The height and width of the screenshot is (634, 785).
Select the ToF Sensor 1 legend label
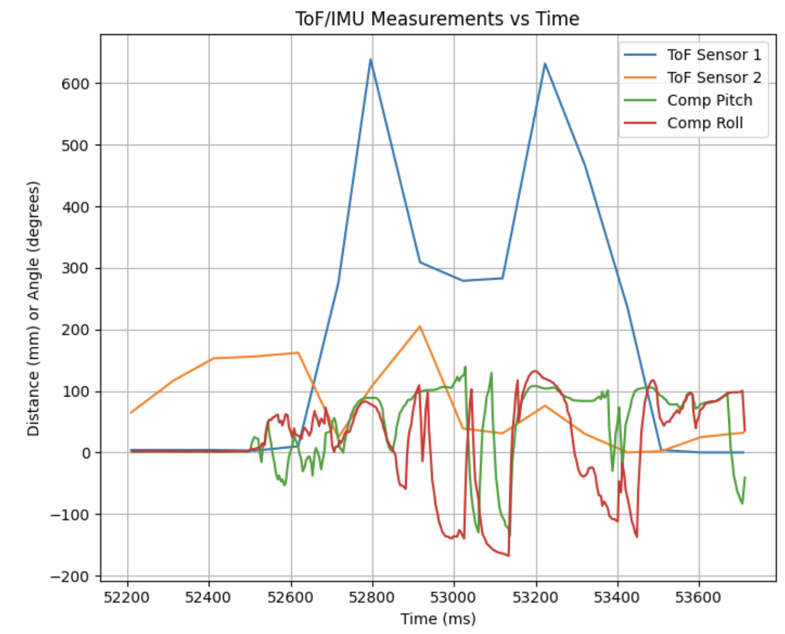click(x=714, y=55)
